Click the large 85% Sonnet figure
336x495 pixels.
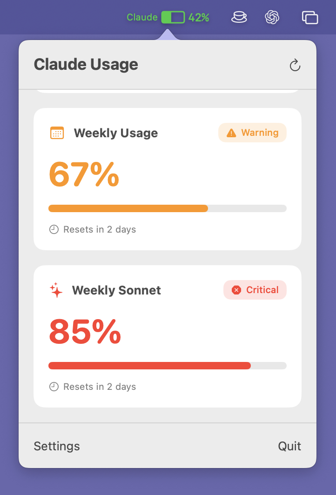coord(85,331)
